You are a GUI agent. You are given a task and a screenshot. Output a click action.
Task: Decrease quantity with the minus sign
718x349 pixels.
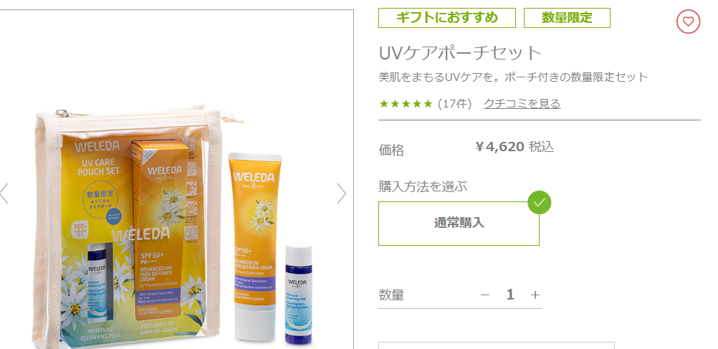485,295
